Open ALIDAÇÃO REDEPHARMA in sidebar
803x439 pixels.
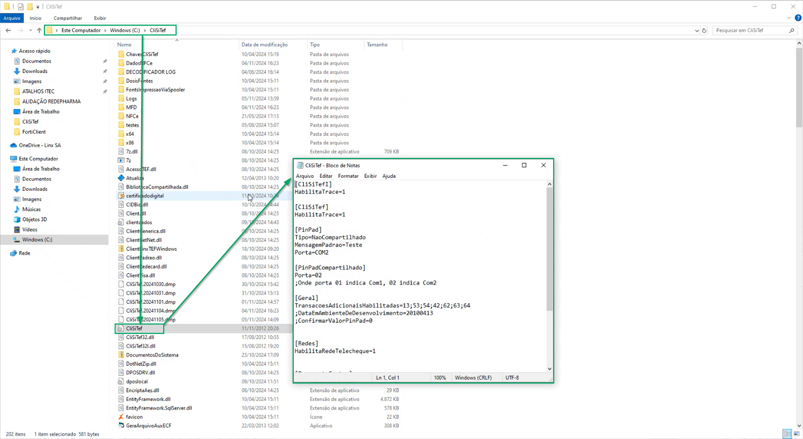pos(51,101)
